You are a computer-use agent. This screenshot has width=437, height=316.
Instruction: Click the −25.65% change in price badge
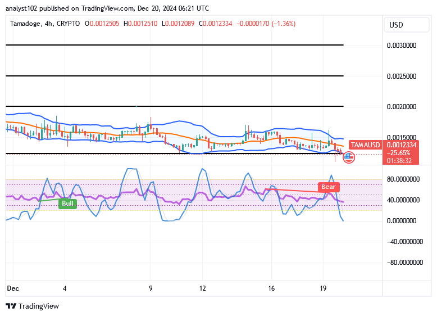click(399, 153)
